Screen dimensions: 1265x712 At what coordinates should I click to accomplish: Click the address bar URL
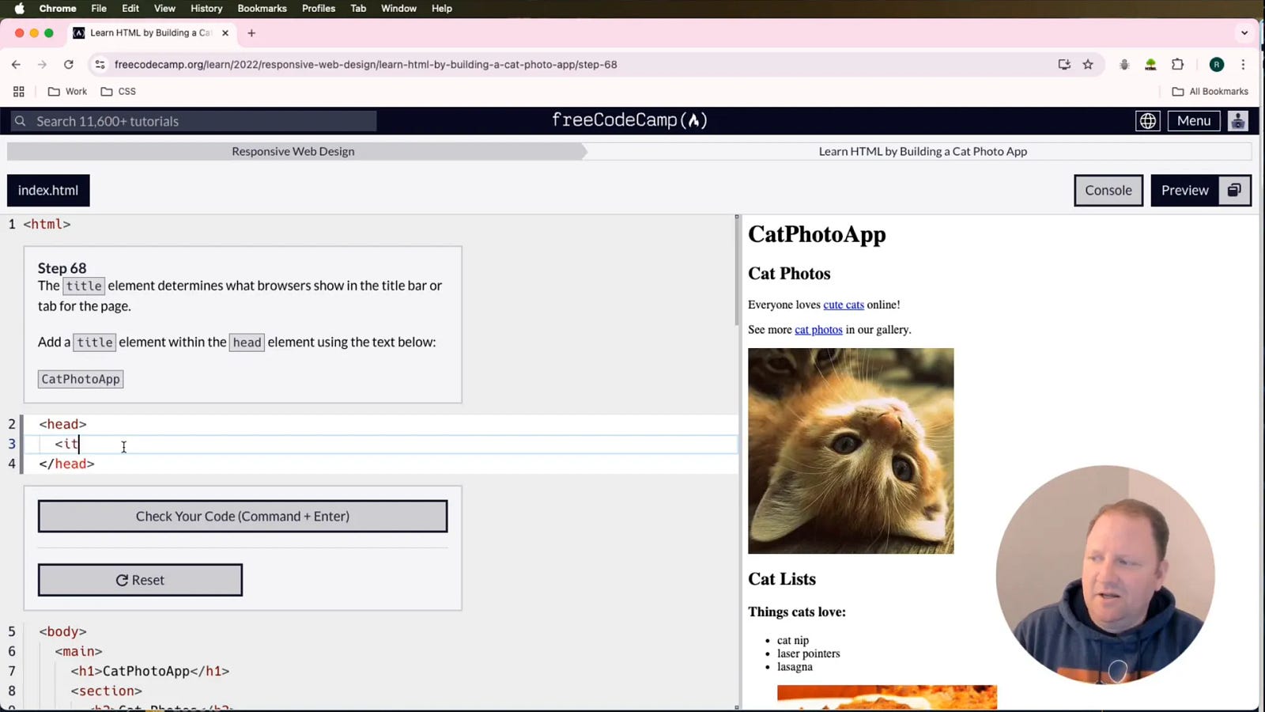(366, 64)
